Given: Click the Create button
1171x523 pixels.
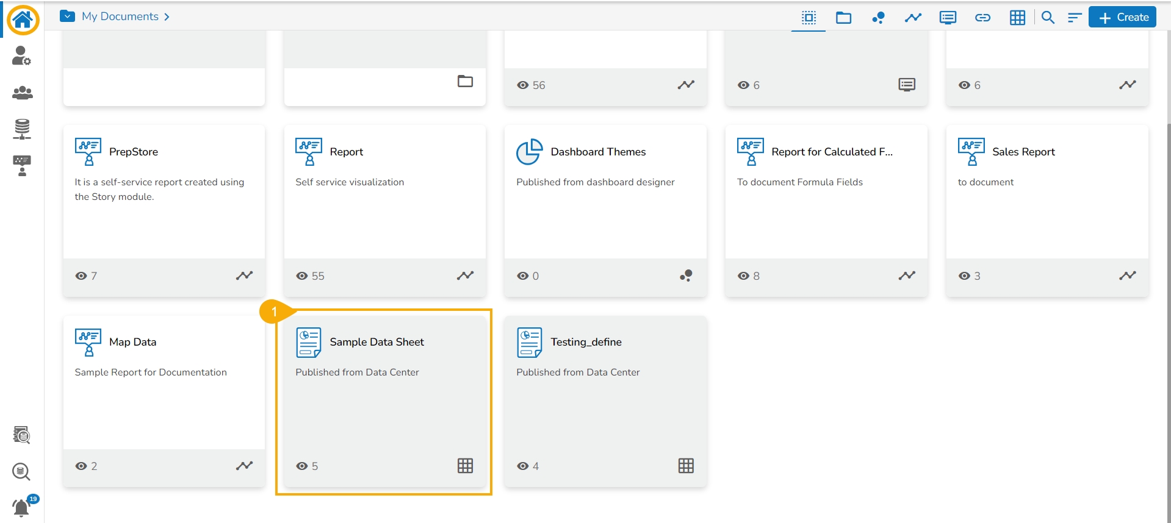Looking at the screenshot, I should pos(1123,18).
